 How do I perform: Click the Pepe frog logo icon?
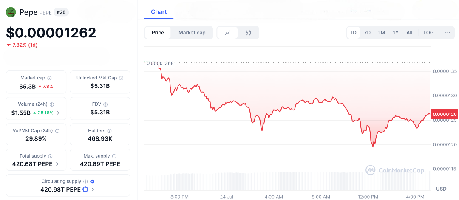pos(11,12)
